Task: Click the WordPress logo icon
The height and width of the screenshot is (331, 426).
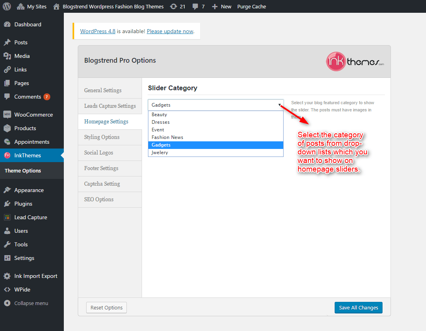Action: (x=7, y=6)
